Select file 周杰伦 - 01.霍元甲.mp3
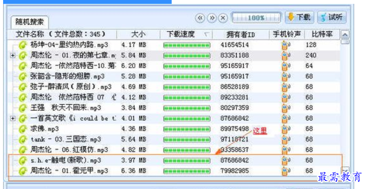 69,171
